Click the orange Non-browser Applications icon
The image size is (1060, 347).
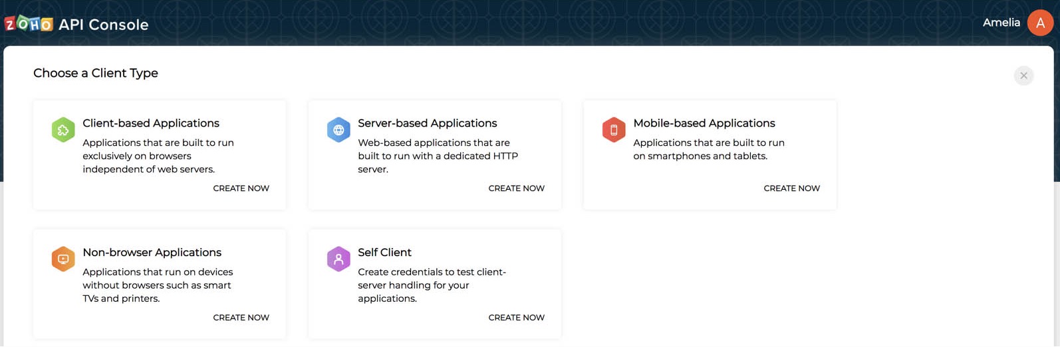[63, 259]
